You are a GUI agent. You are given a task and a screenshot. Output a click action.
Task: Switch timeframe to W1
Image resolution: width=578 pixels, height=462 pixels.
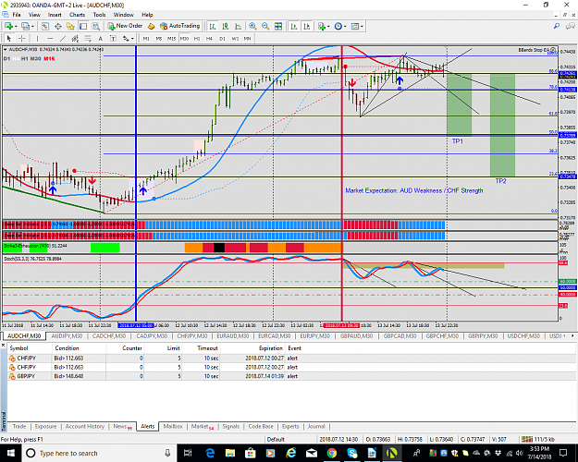point(235,38)
